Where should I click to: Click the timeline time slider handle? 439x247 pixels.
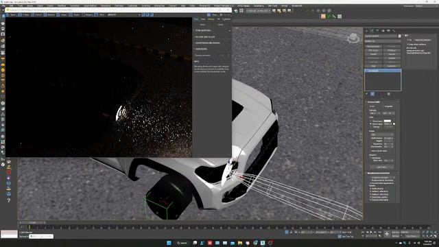tap(32, 223)
